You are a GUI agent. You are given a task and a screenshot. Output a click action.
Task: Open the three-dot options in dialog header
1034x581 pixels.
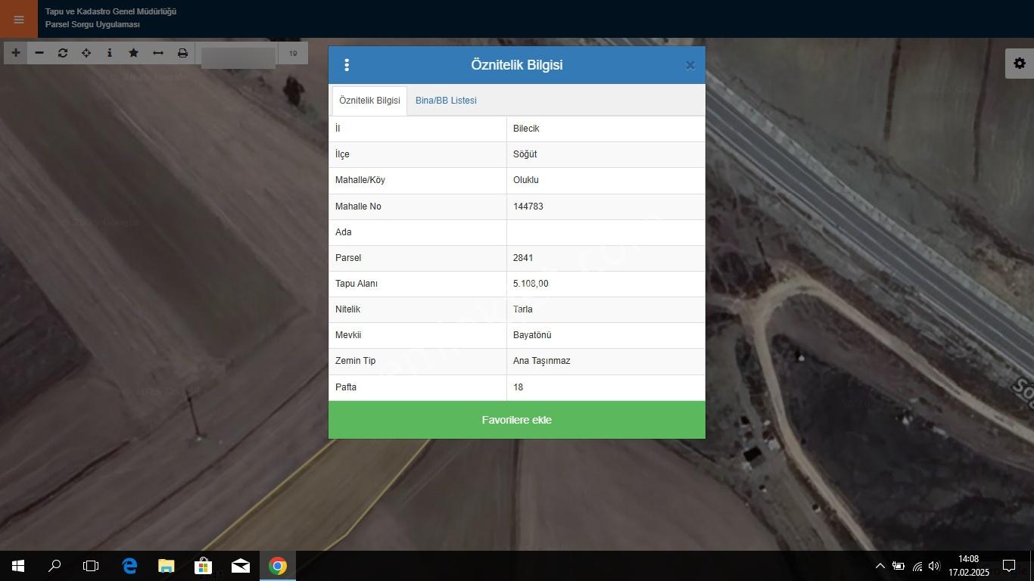(347, 65)
